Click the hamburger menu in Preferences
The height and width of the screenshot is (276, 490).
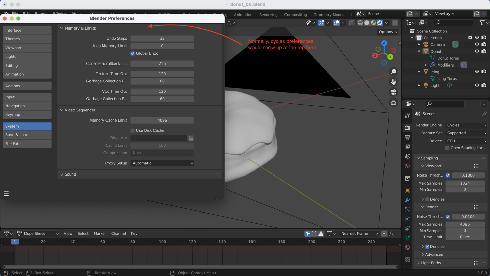(x=6, y=194)
